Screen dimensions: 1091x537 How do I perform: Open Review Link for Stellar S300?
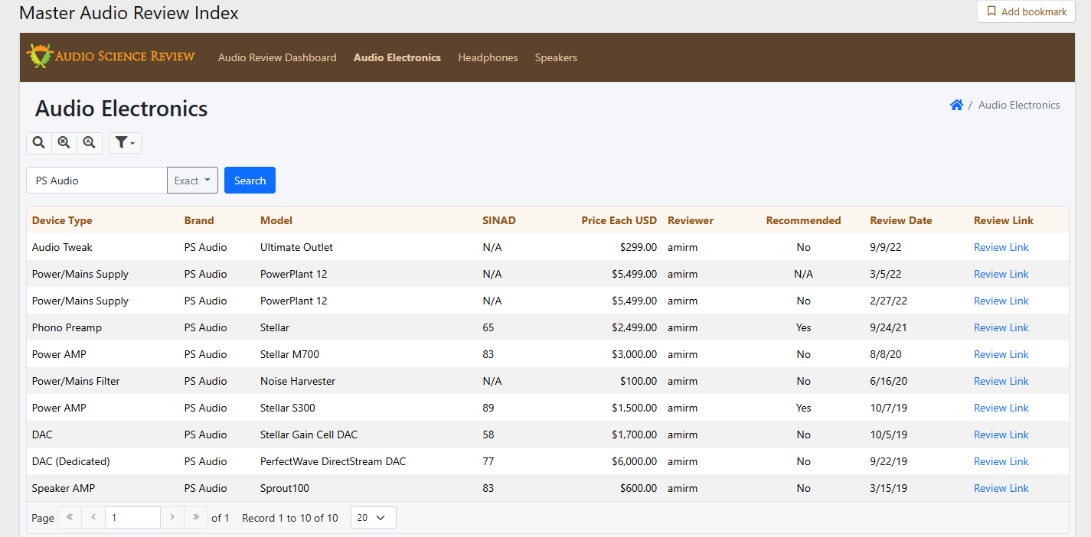(1001, 408)
